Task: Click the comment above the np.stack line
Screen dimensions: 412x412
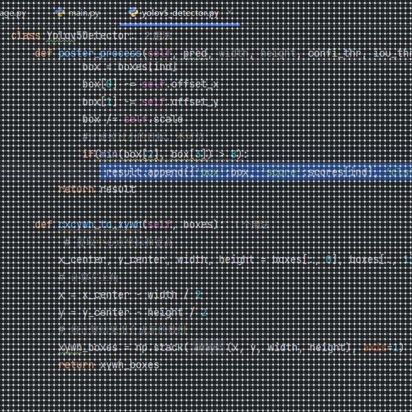Action: (123, 330)
